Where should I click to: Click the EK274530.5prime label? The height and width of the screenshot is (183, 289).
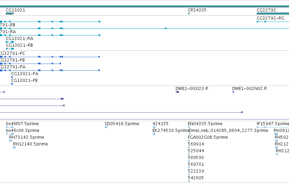[x=171, y=131]
